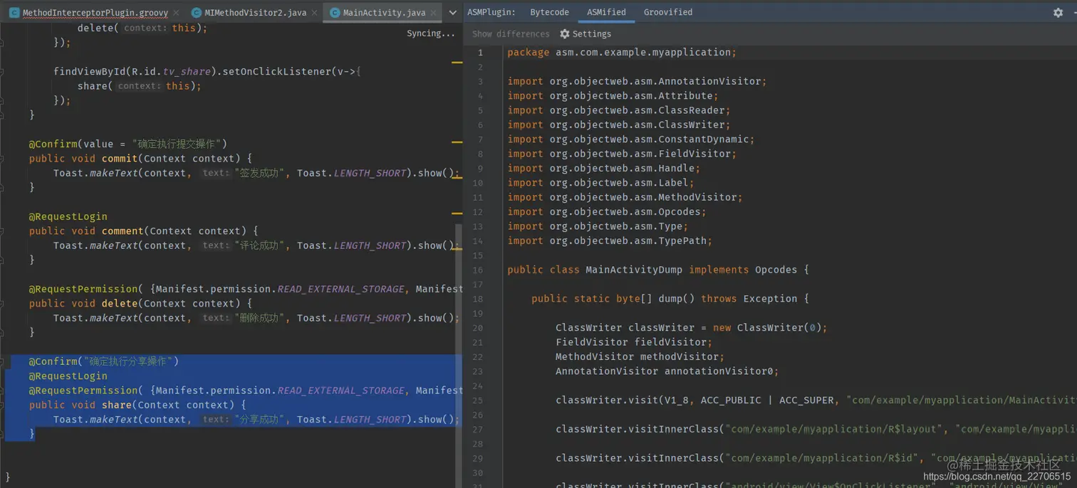
Task: Close the MIMethodVisitor2.java tab
Action: coord(314,13)
